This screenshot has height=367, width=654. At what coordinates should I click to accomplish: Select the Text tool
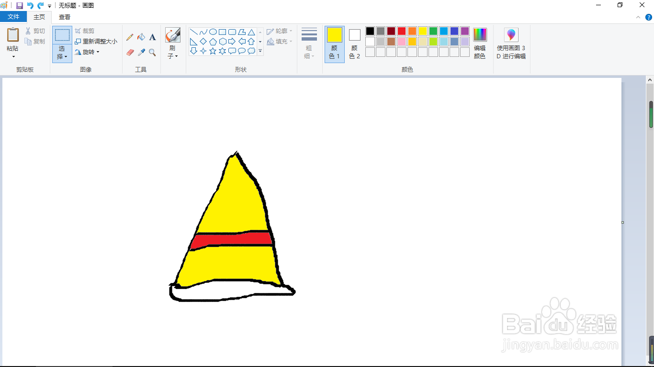152,37
